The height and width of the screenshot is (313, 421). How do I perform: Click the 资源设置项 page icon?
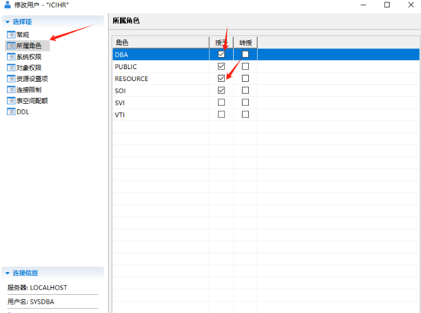11,79
